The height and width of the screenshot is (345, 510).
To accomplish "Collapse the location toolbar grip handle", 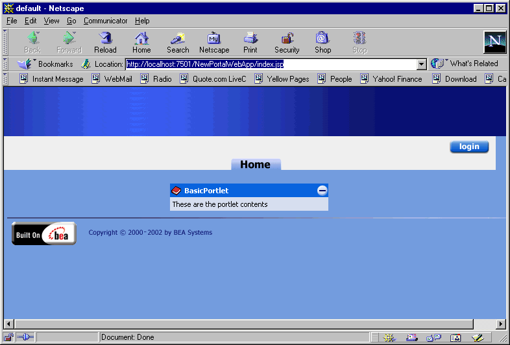I will [5, 64].
